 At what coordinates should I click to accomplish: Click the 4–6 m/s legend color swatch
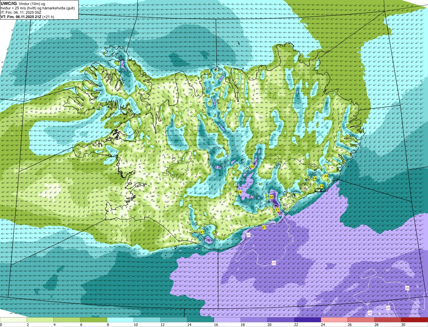click(67, 320)
